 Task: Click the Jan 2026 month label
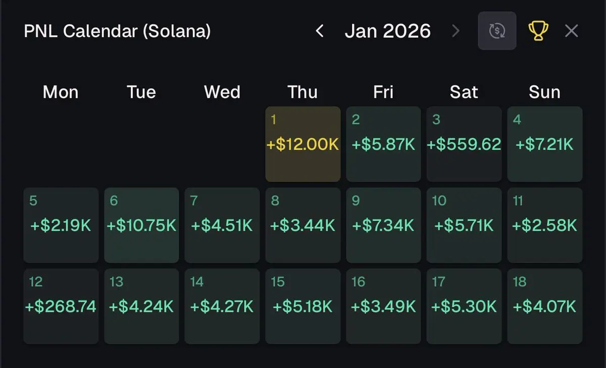point(387,31)
